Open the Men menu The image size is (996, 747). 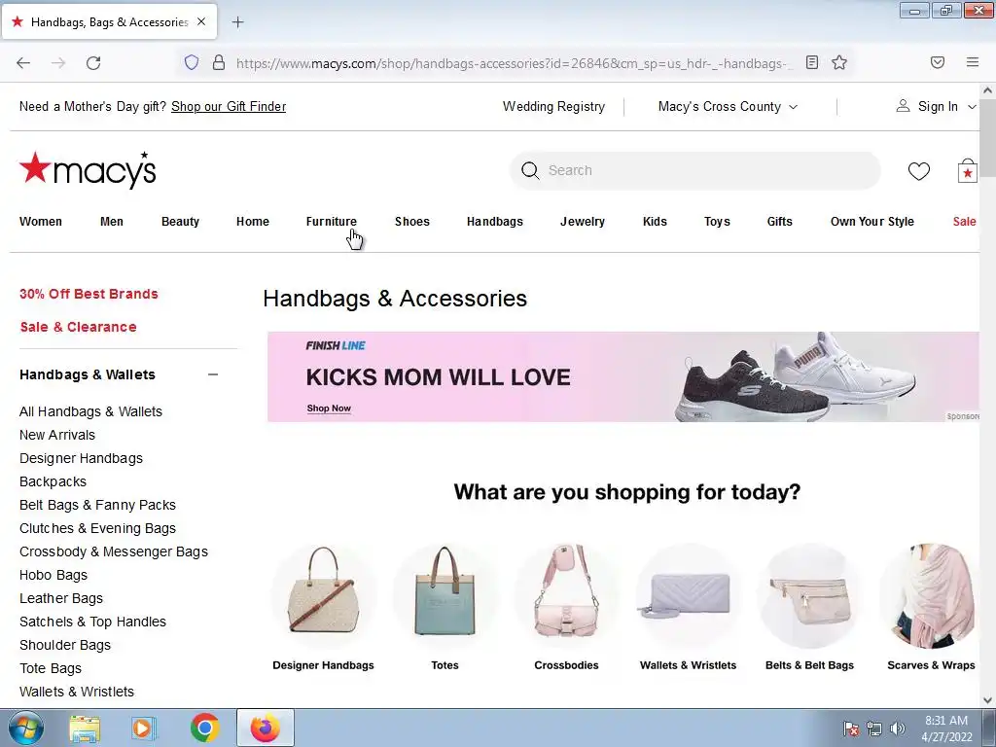tap(112, 222)
